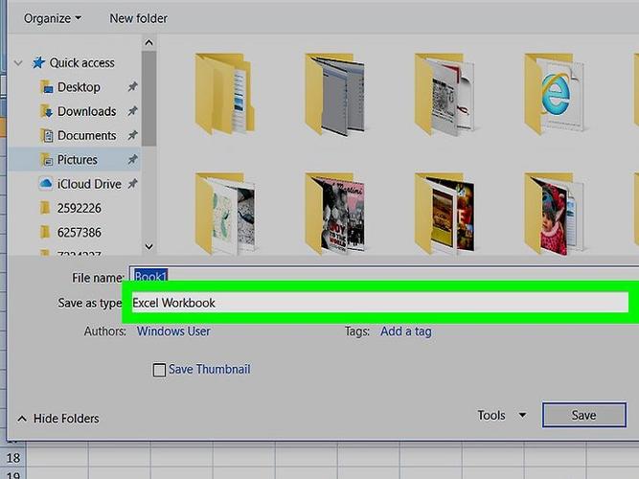This screenshot has width=639, height=479.
Task: Open the Tools dropdown menu
Action: click(502, 416)
